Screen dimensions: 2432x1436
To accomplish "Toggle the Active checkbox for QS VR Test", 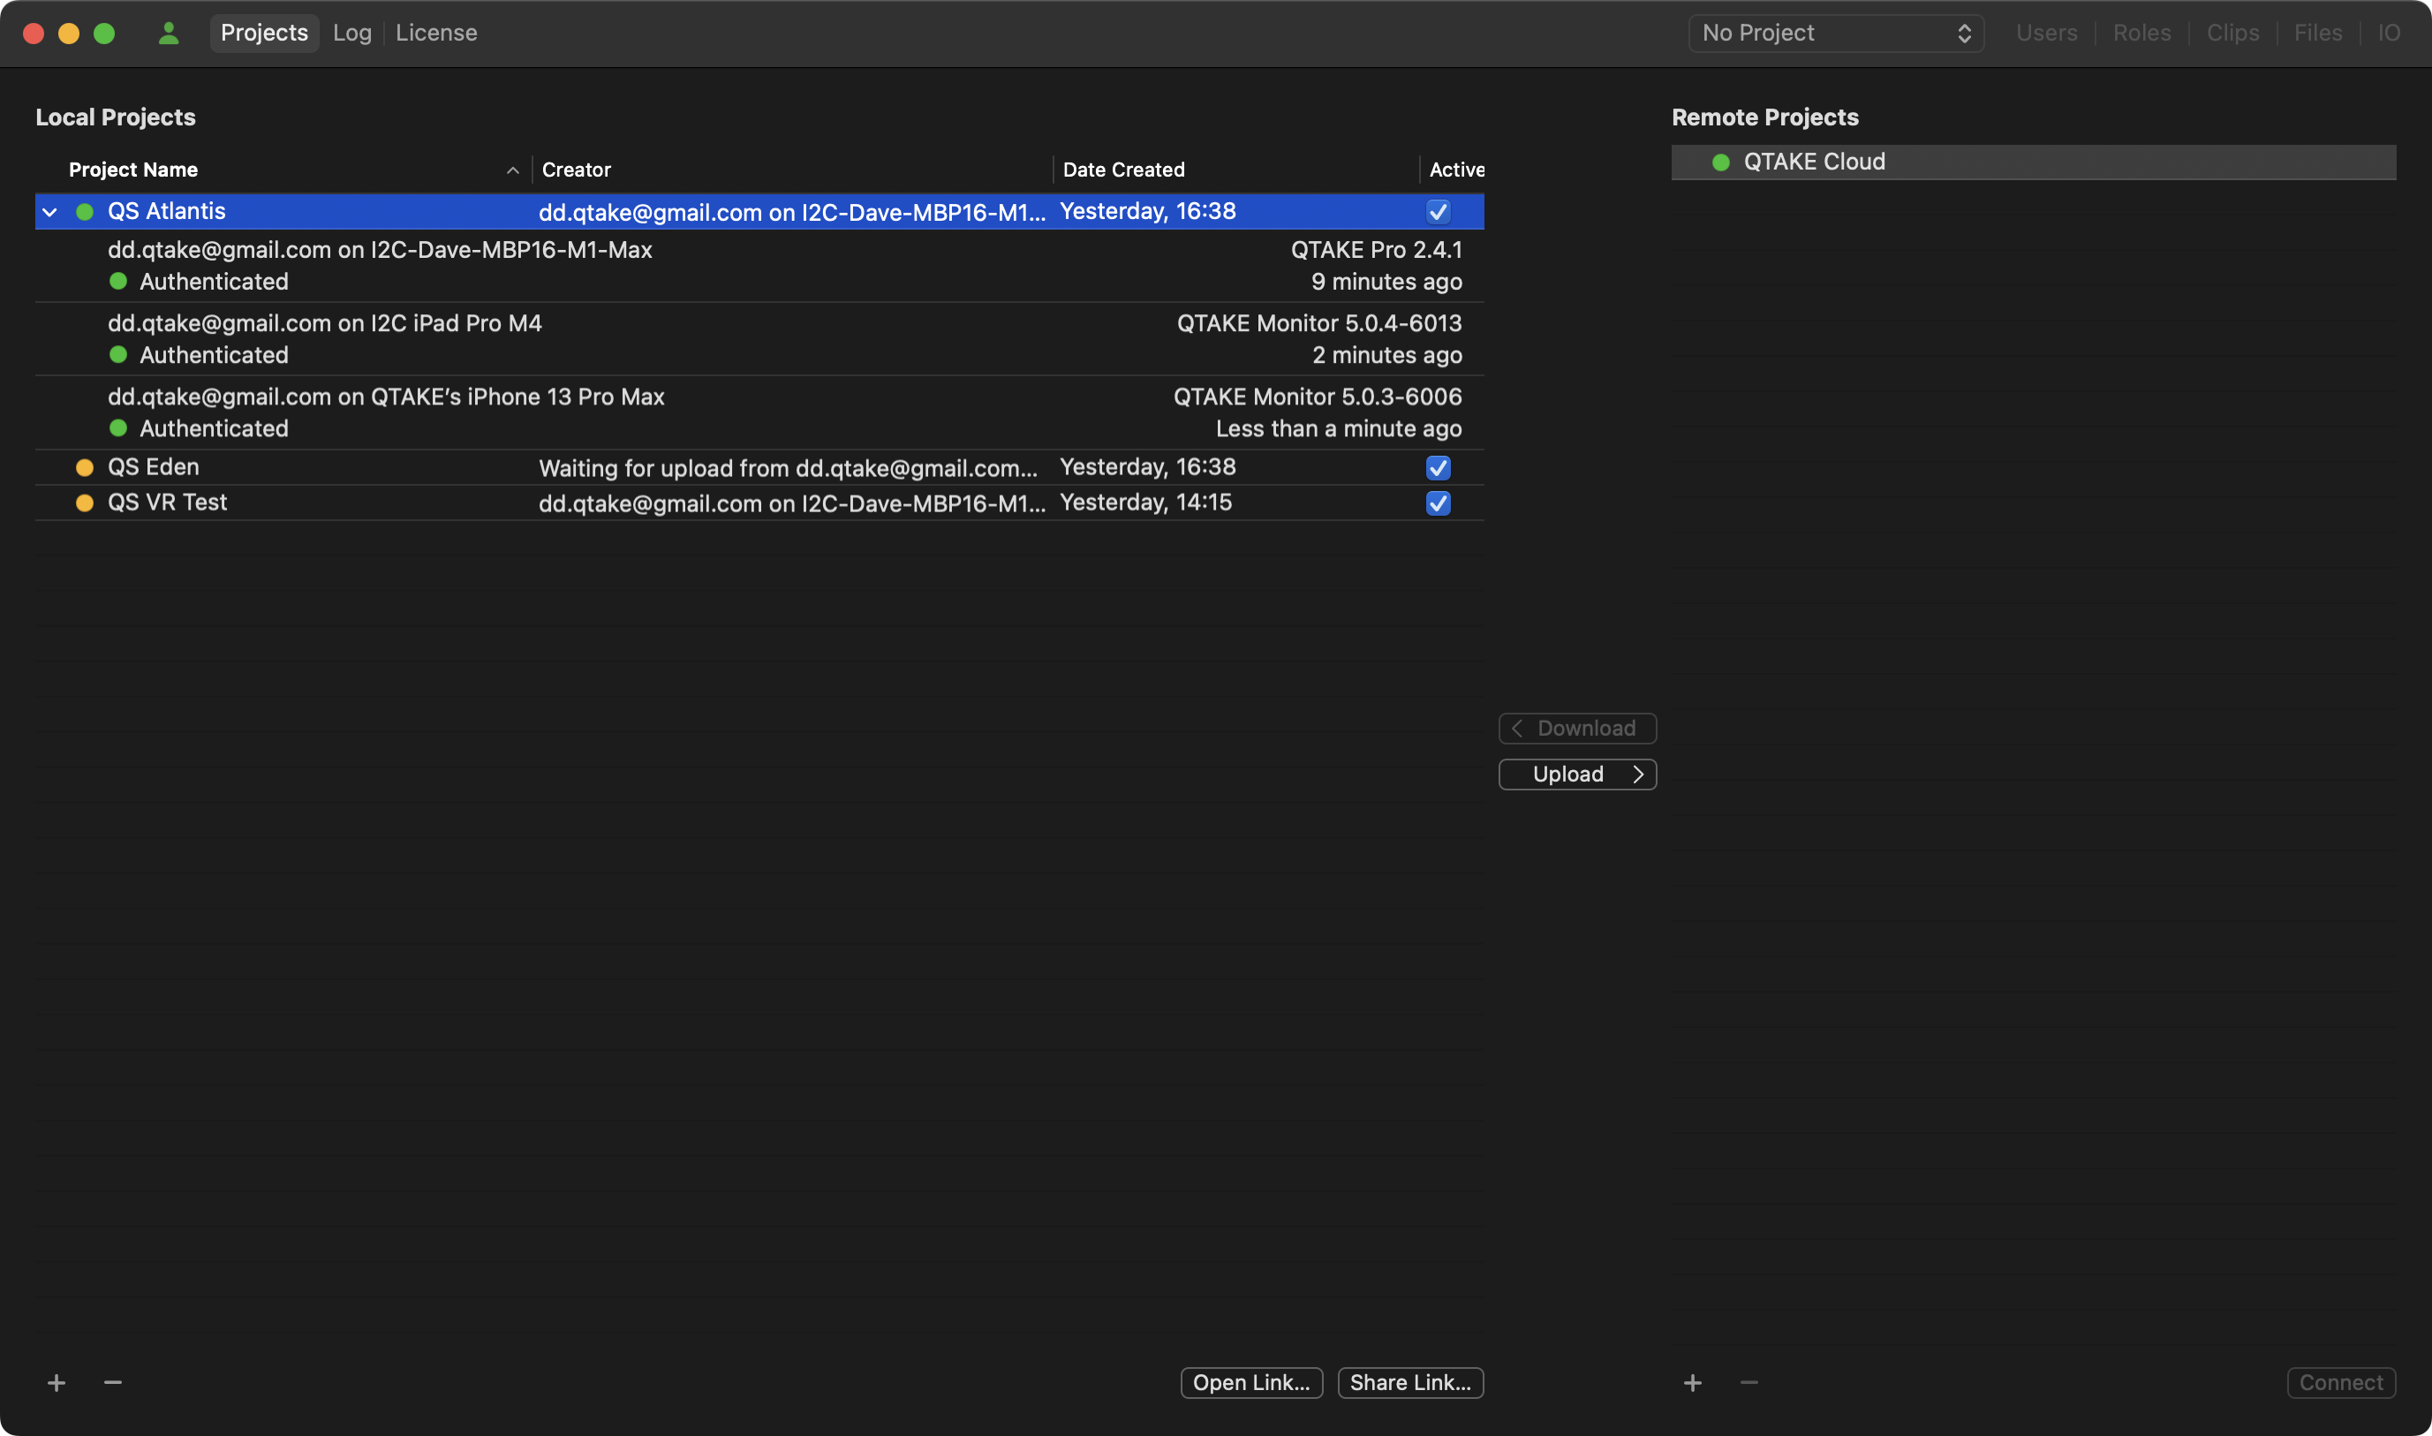I will tap(1438, 503).
